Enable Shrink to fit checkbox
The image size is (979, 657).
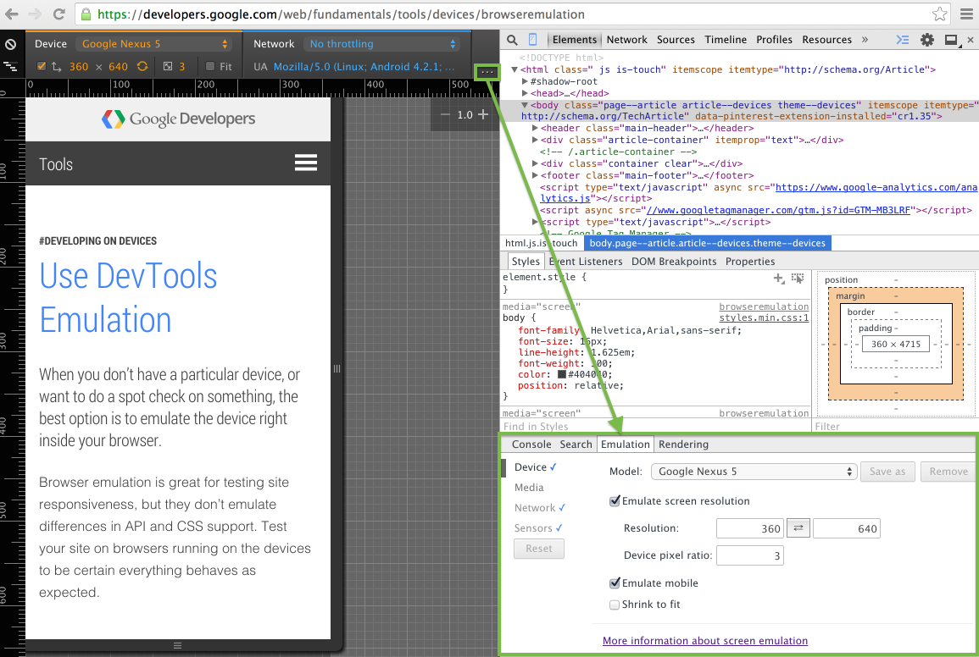pyautogui.click(x=615, y=605)
